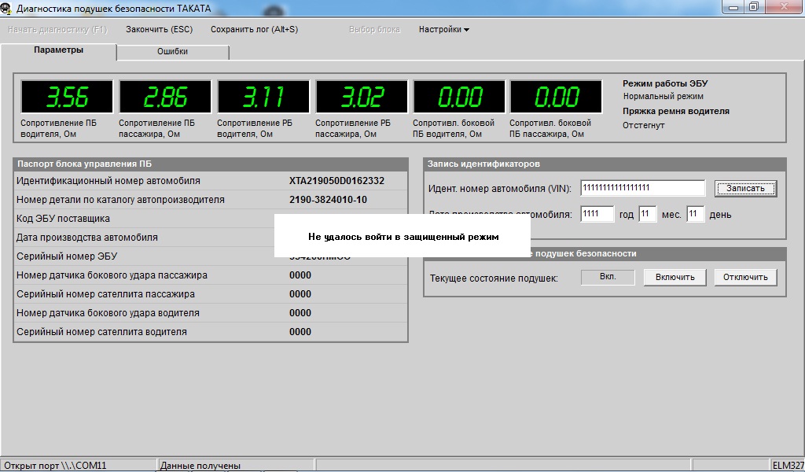Switch to the 'Параметры' tab
805x472 pixels.
pos(58,50)
